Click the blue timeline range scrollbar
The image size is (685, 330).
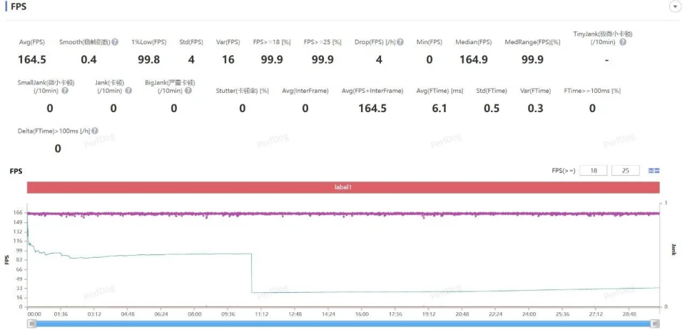tap(343, 324)
